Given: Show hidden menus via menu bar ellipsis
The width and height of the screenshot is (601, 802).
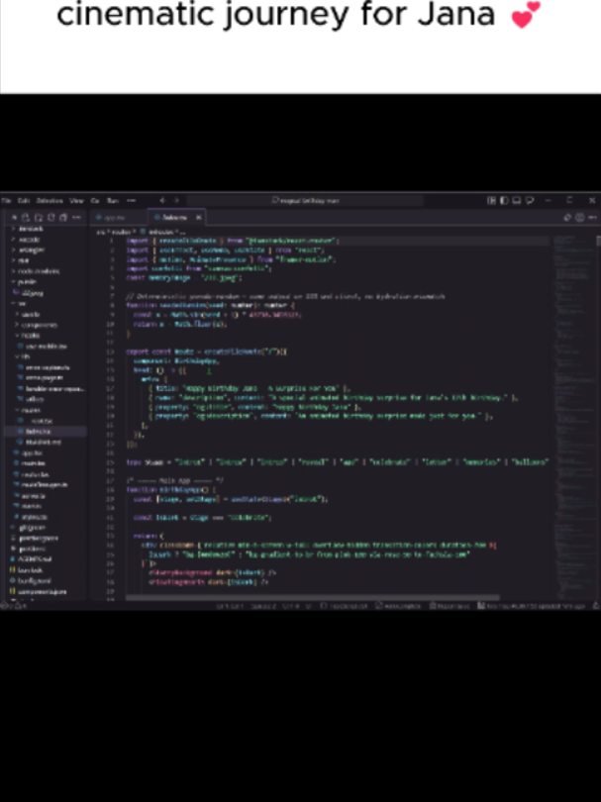Looking at the screenshot, I should [x=131, y=200].
